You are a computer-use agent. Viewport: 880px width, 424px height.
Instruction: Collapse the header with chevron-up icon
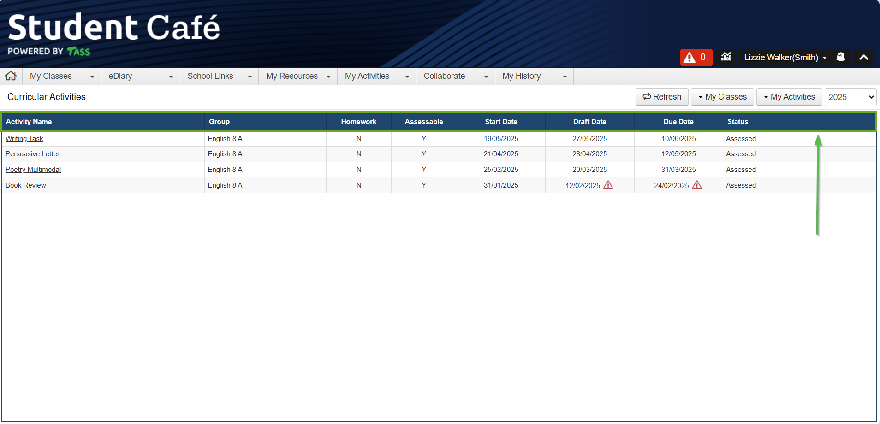click(x=863, y=58)
